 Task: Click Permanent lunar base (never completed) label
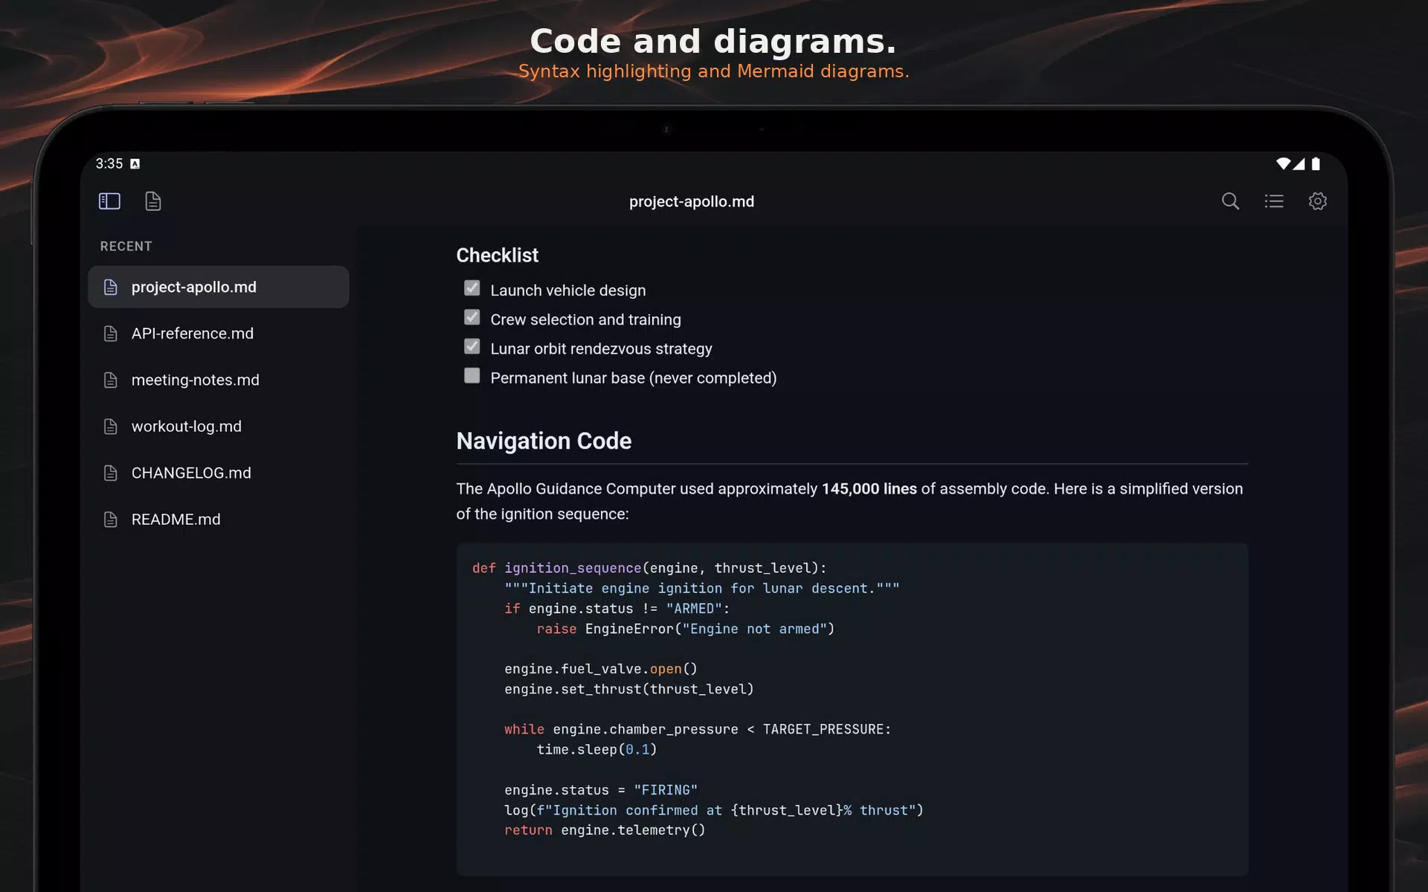pos(634,378)
